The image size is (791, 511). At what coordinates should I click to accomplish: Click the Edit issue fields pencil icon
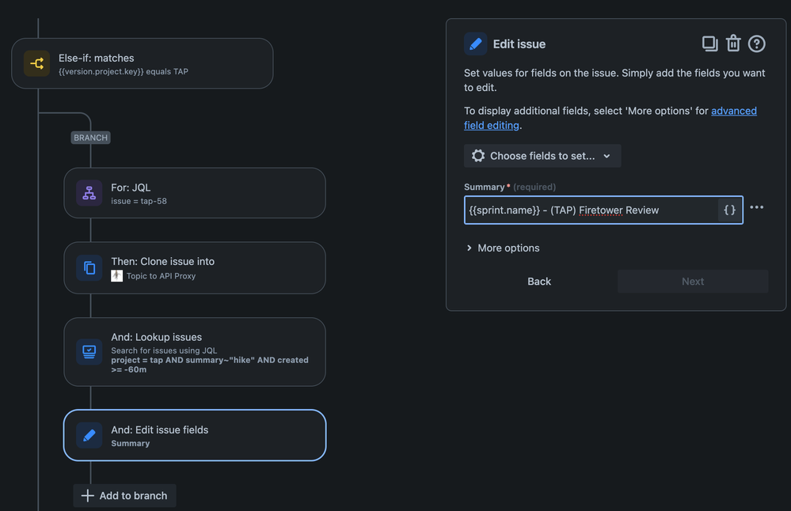[89, 435]
